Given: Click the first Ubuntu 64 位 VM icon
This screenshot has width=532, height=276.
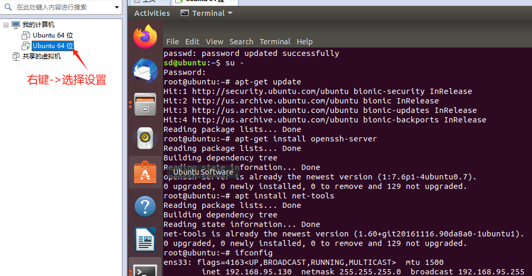Looking at the screenshot, I should (x=26, y=35).
